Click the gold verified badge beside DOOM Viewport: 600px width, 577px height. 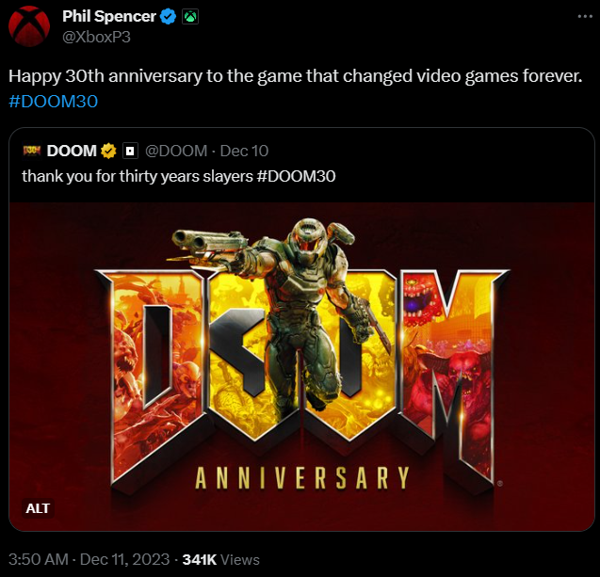(x=108, y=151)
